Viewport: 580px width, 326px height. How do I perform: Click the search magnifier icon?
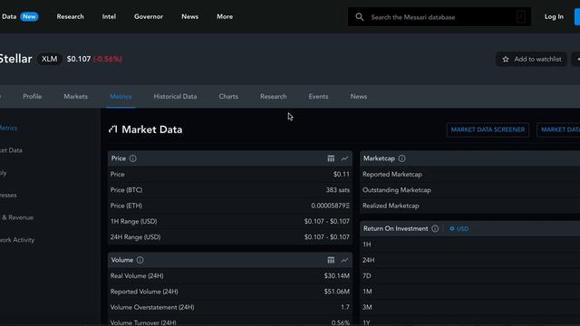point(359,17)
